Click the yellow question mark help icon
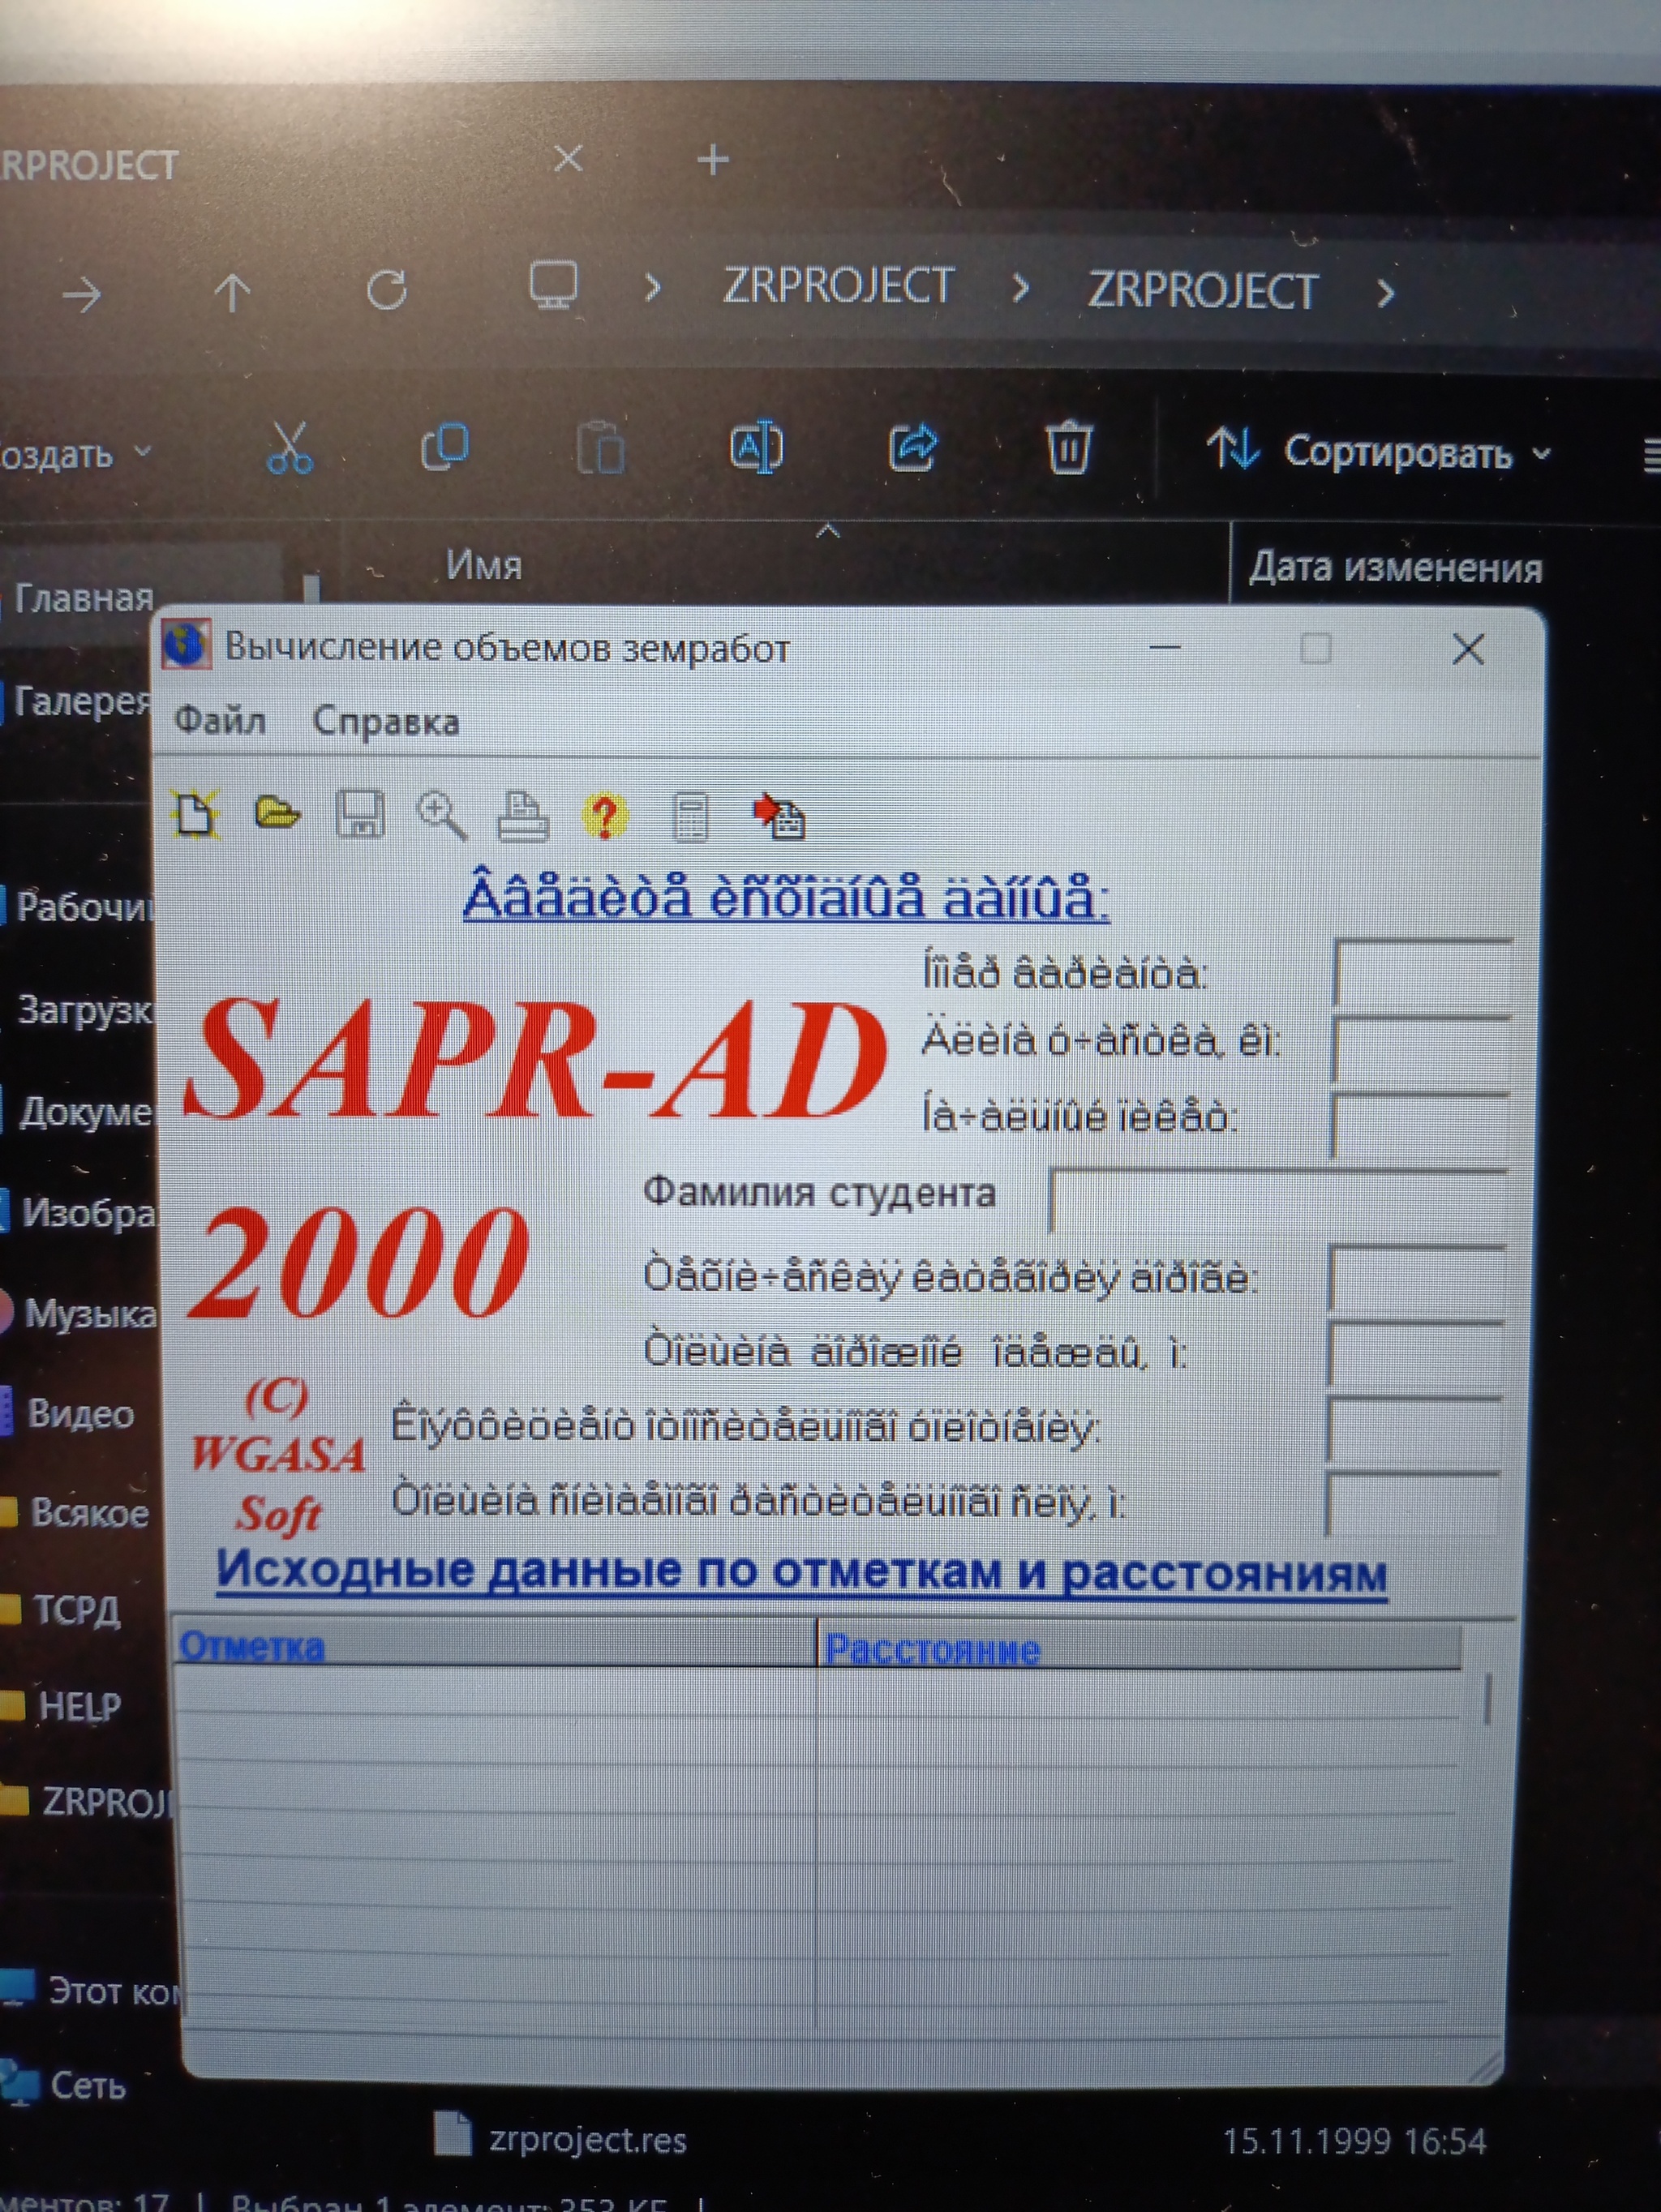The width and height of the screenshot is (1661, 2212). (605, 817)
